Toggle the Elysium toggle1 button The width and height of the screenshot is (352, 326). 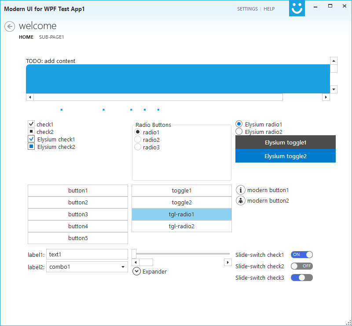coord(285,142)
